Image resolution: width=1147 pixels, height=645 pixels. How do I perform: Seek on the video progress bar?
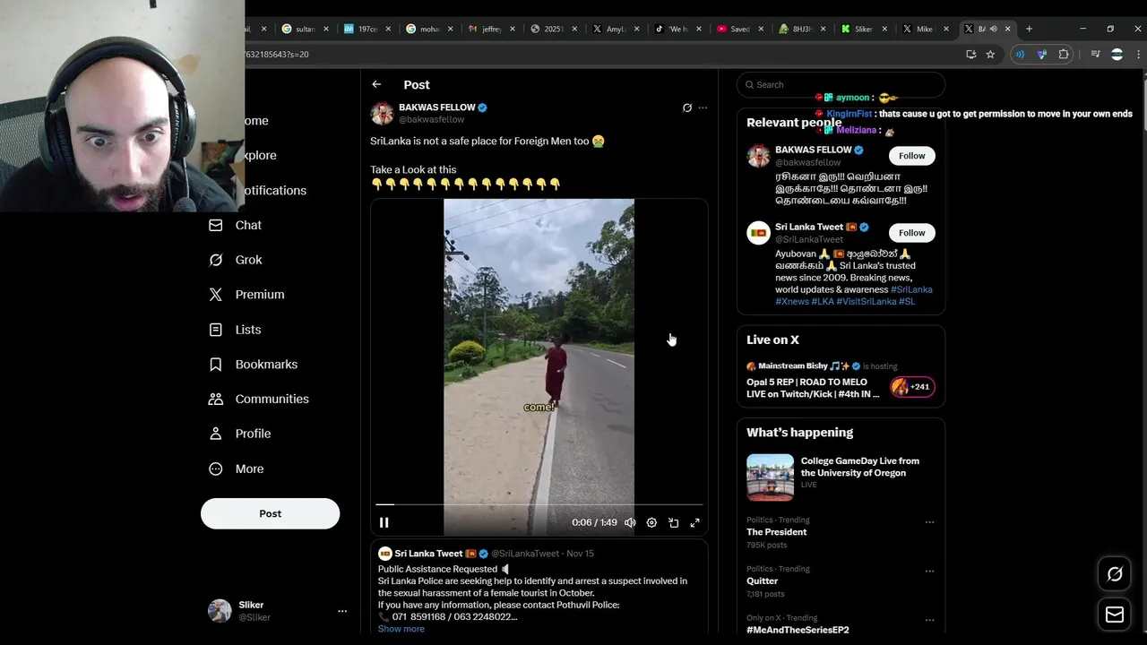click(x=539, y=505)
